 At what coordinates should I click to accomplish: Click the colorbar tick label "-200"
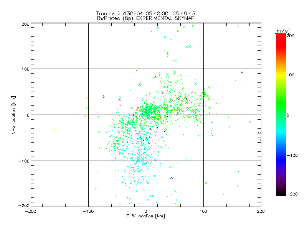[292, 194]
